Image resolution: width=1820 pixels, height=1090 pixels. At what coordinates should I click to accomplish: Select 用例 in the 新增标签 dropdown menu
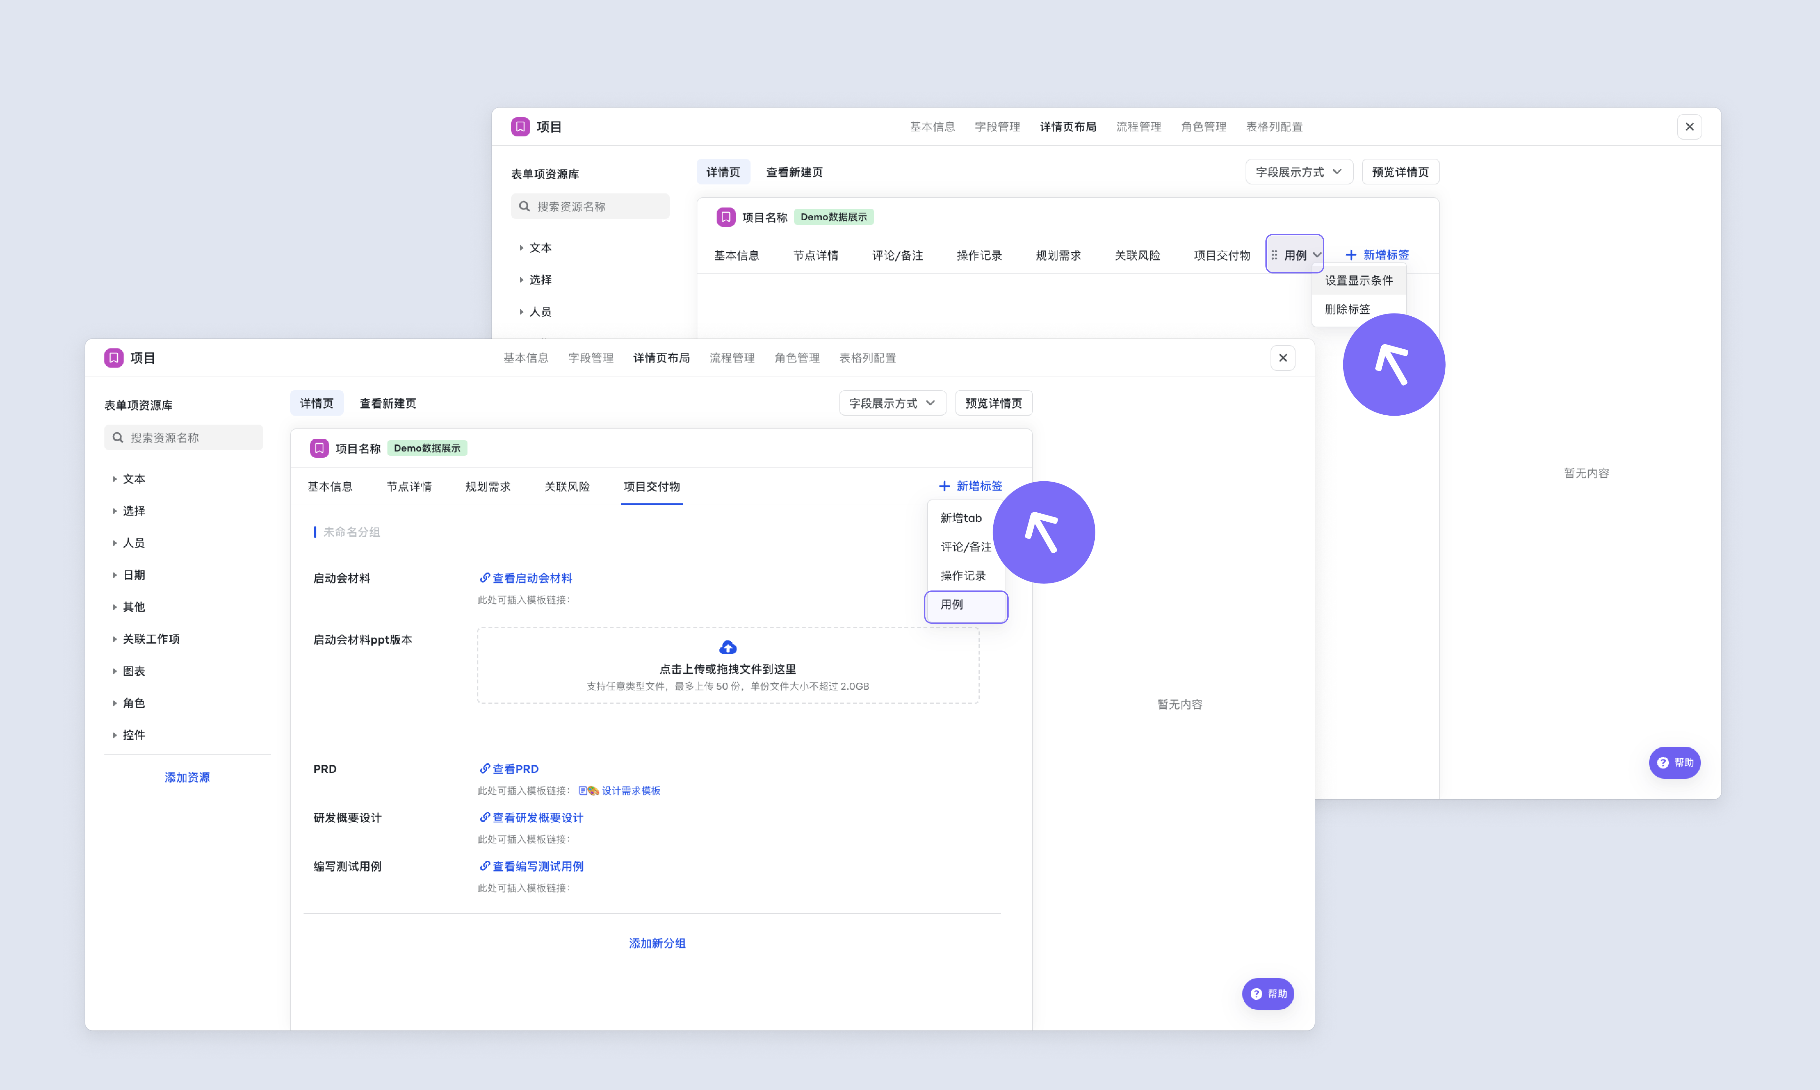966,605
